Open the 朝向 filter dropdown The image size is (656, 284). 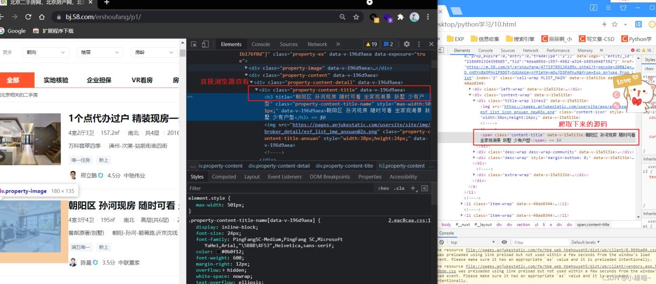coord(45,52)
